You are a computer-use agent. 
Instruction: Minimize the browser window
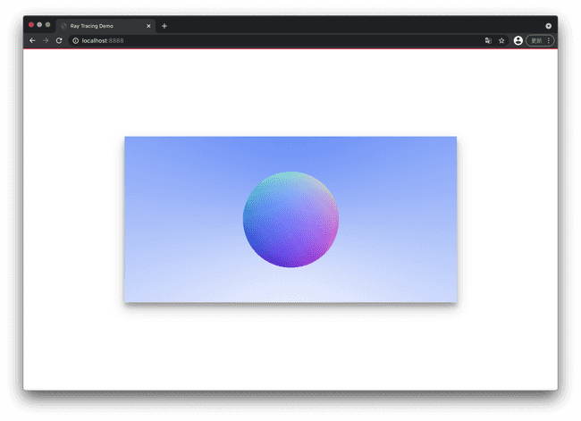coord(39,25)
